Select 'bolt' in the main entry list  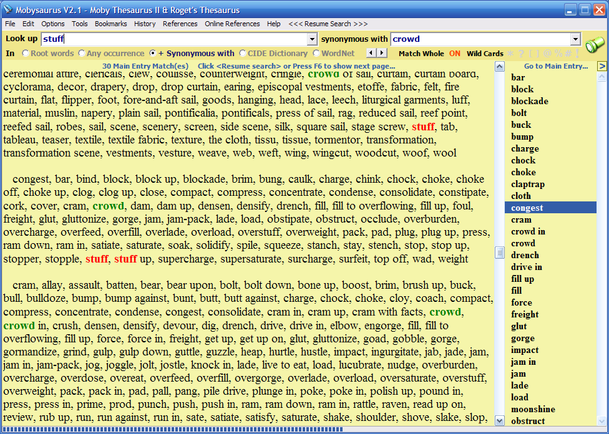(x=519, y=113)
